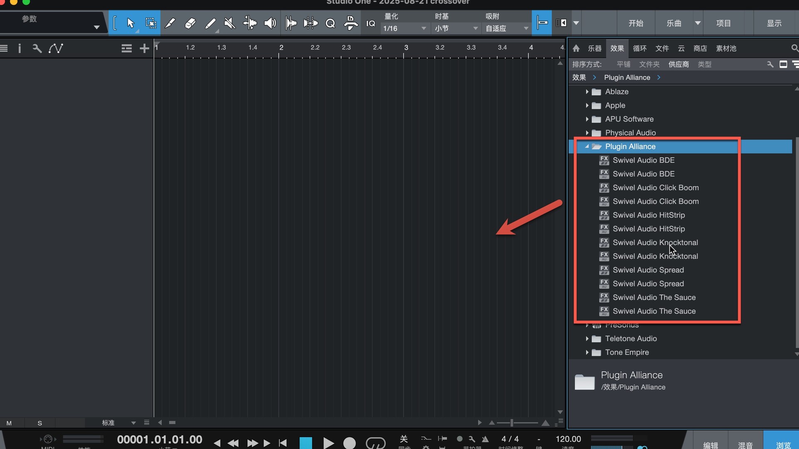The image size is (799, 449).
Task: Click the transport Record button
Action: click(350, 443)
